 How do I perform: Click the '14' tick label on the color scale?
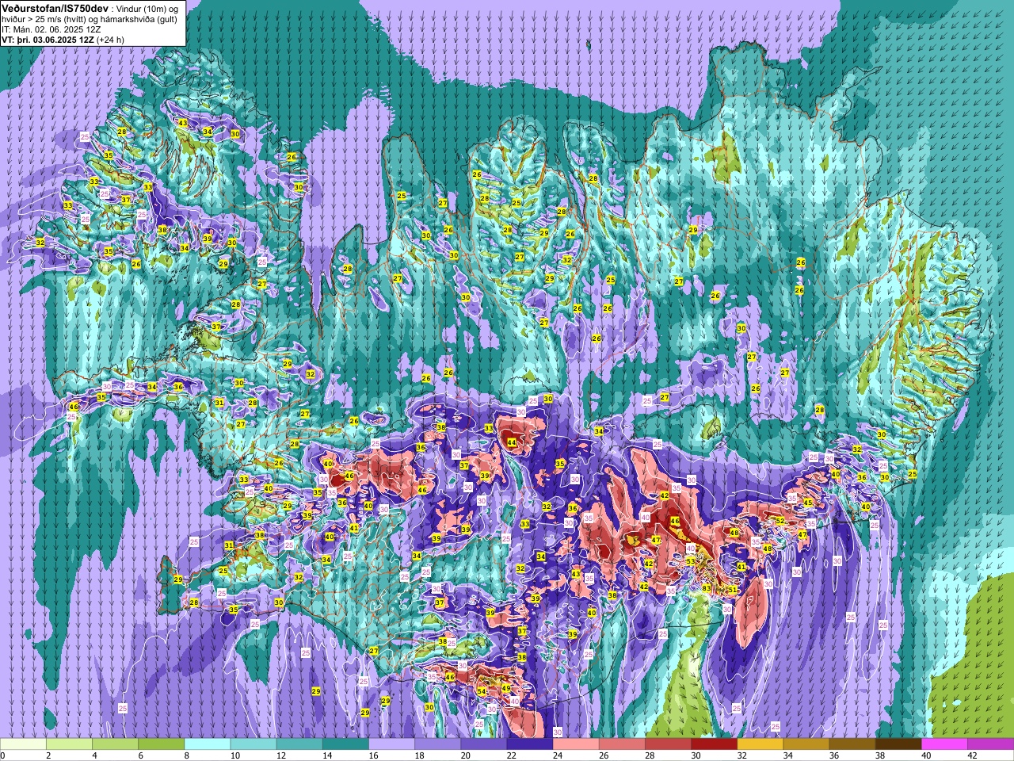click(x=326, y=755)
